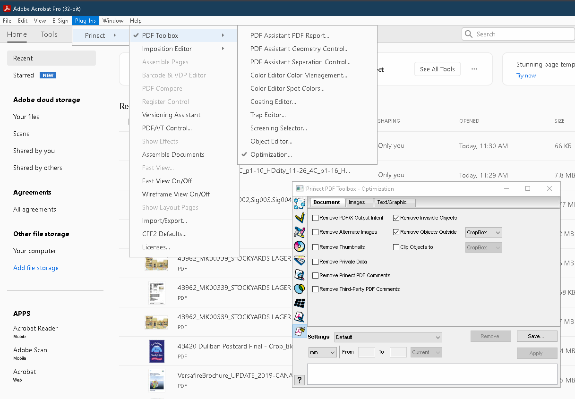Click the search magnifier icon

(x=469, y=34)
